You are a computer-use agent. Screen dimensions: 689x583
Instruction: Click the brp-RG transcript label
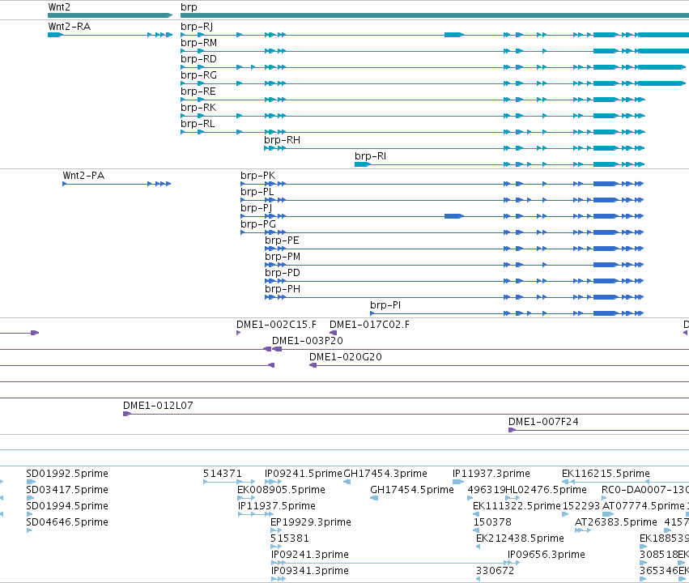tap(198, 75)
